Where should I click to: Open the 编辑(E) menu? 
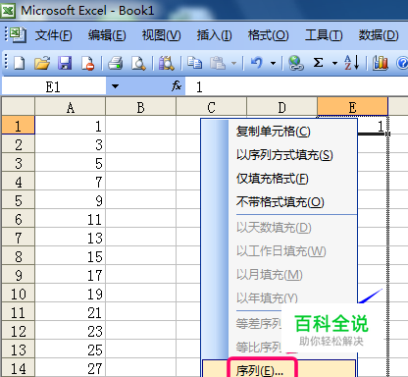(x=107, y=35)
